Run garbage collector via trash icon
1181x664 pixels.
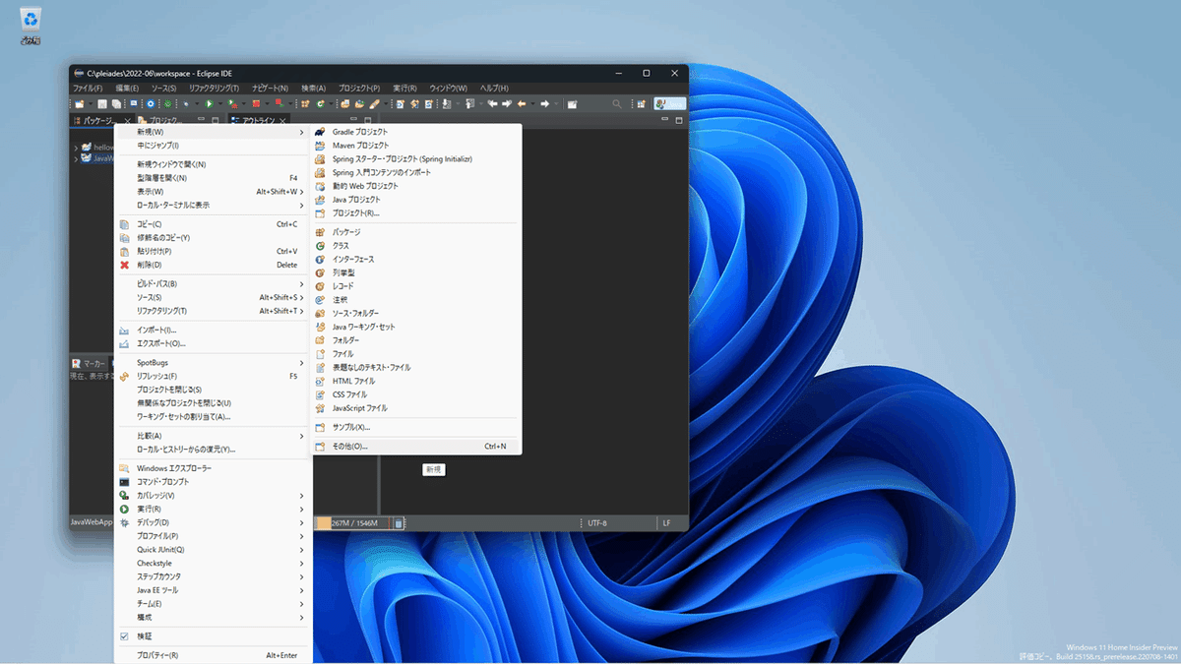399,523
